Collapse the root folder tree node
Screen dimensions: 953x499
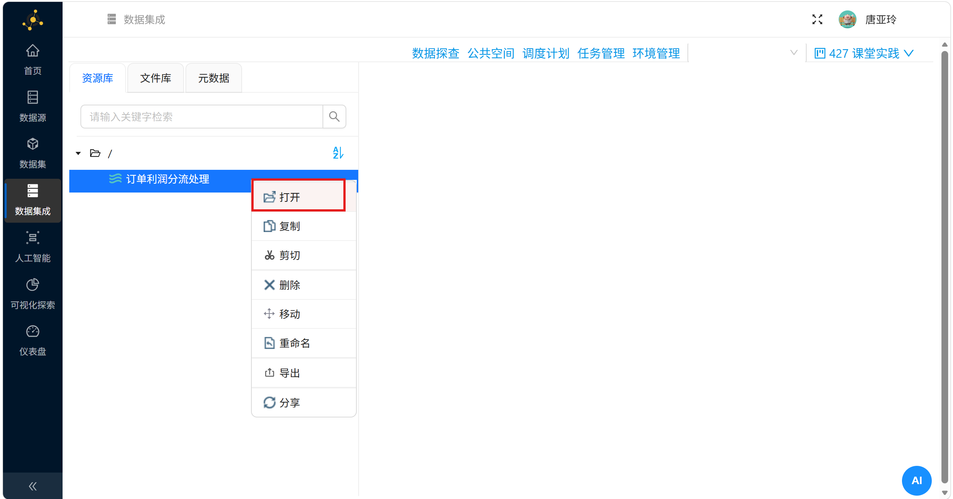(78, 153)
